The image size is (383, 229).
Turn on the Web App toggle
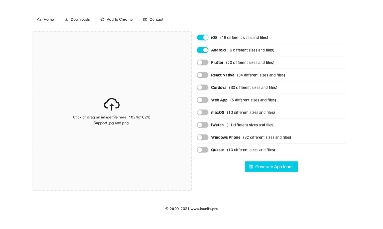click(202, 100)
